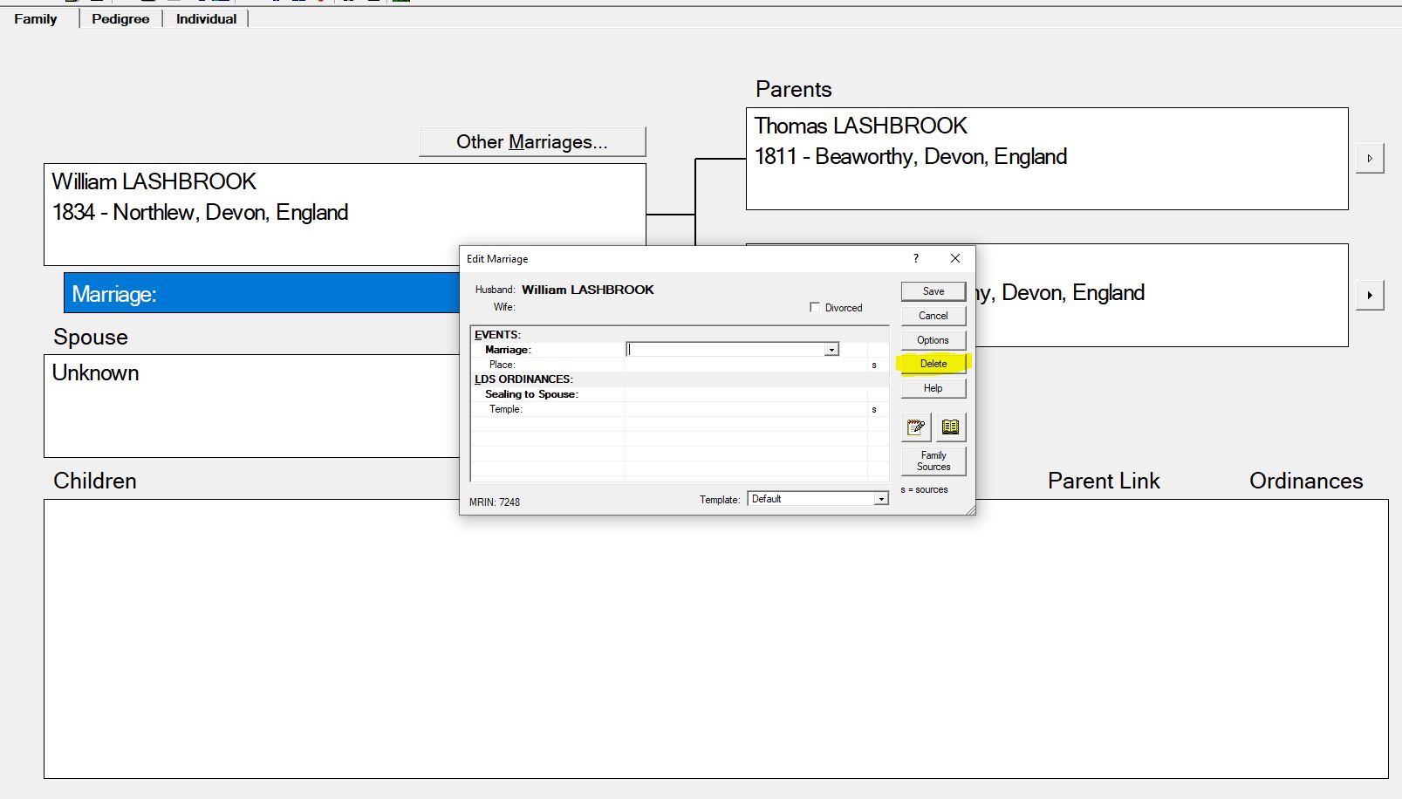1402x799 pixels.
Task: Click the Other Marriages button
Action: (532, 141)
